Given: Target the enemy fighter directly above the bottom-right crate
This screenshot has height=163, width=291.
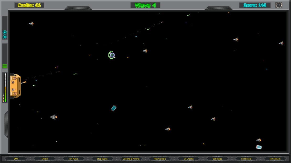Looking at the screenshot, I should point(259,140).
